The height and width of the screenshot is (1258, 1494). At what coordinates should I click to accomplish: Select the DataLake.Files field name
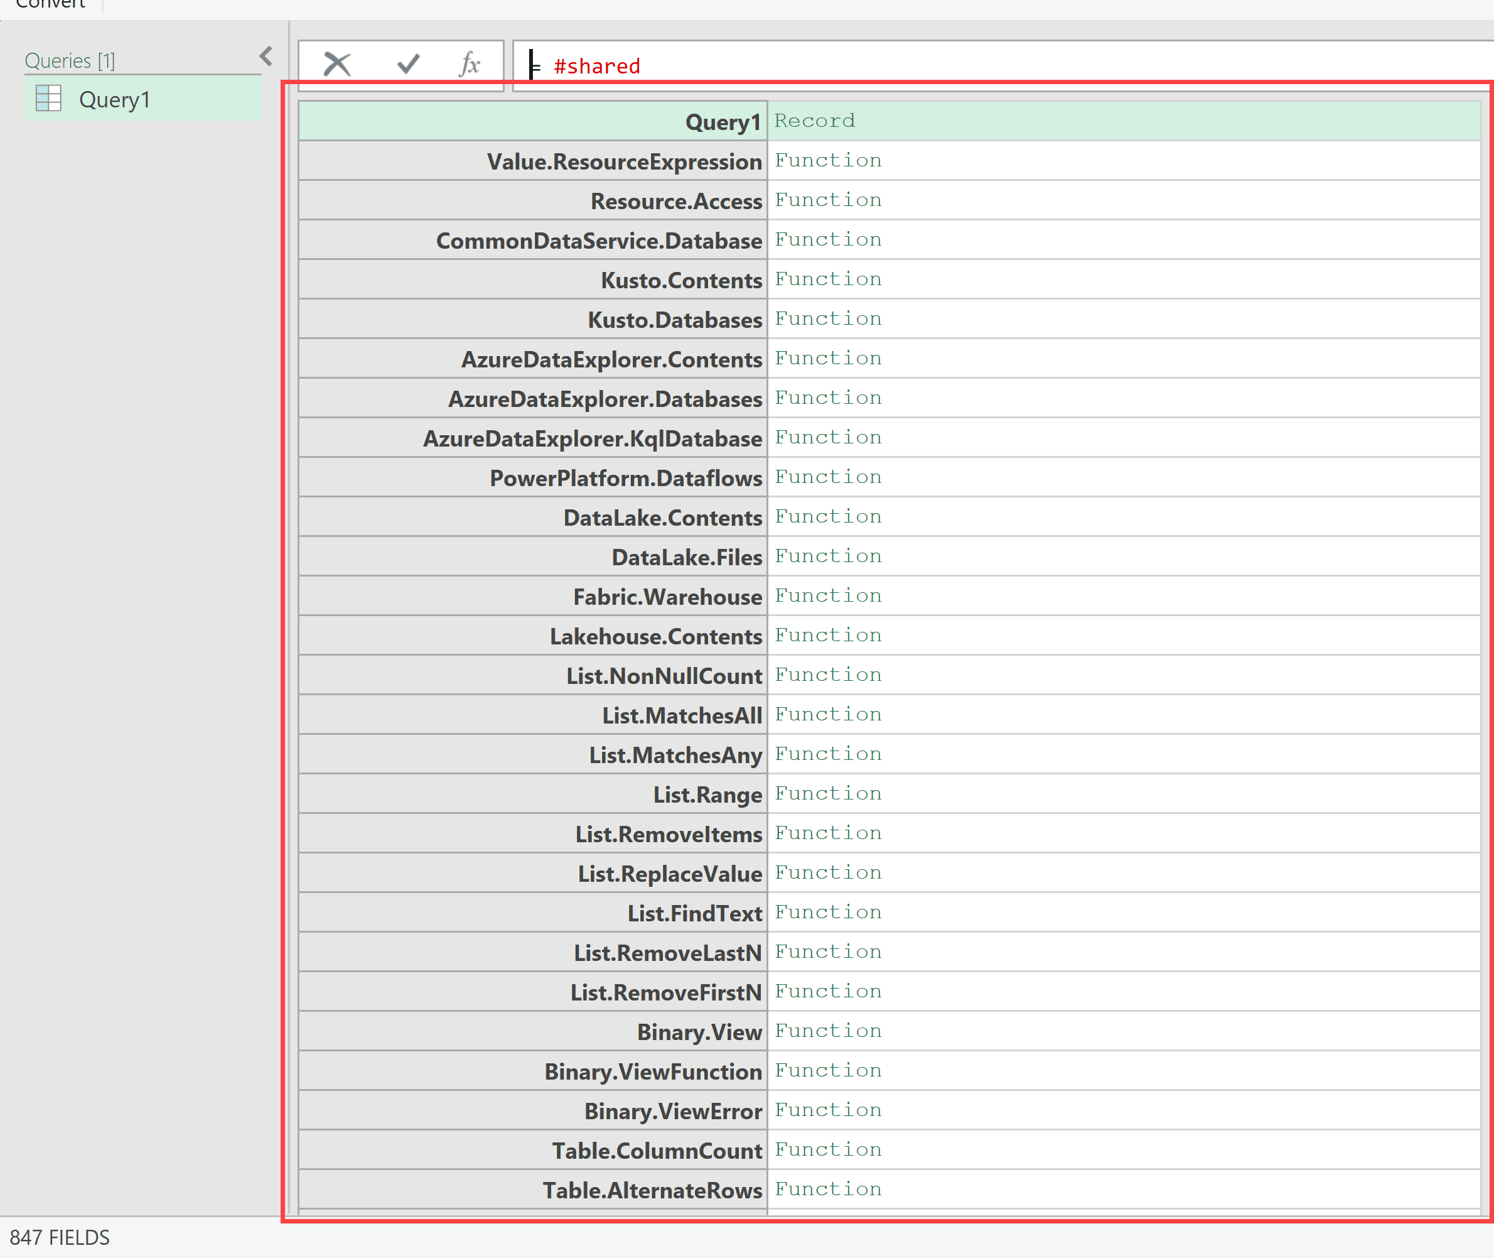tap(532, 557)
